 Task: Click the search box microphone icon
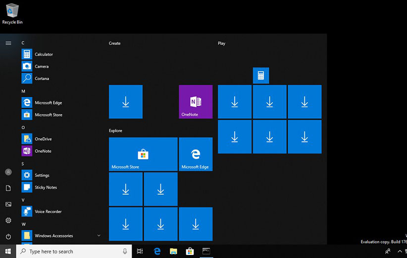pos(125,252)
